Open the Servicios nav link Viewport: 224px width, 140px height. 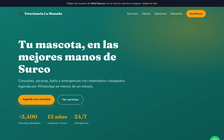[x=132, y=14]
